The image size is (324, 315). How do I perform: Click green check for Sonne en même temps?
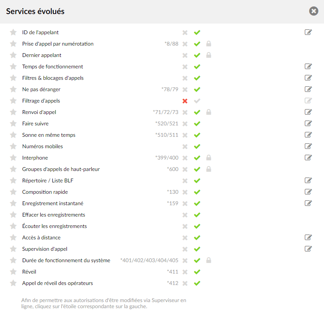point(197,135)
